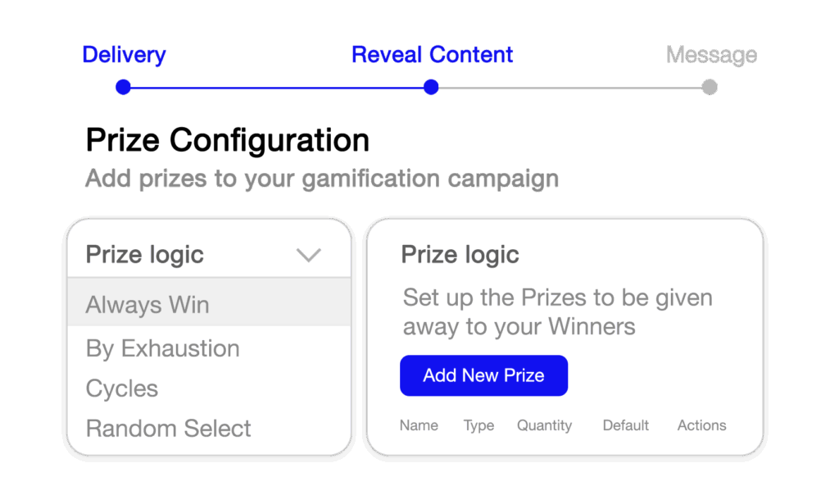Open the Reveal Content step label
Image resolution: width=839 pixels, height=504 pixels.
(x=432, y=55)
